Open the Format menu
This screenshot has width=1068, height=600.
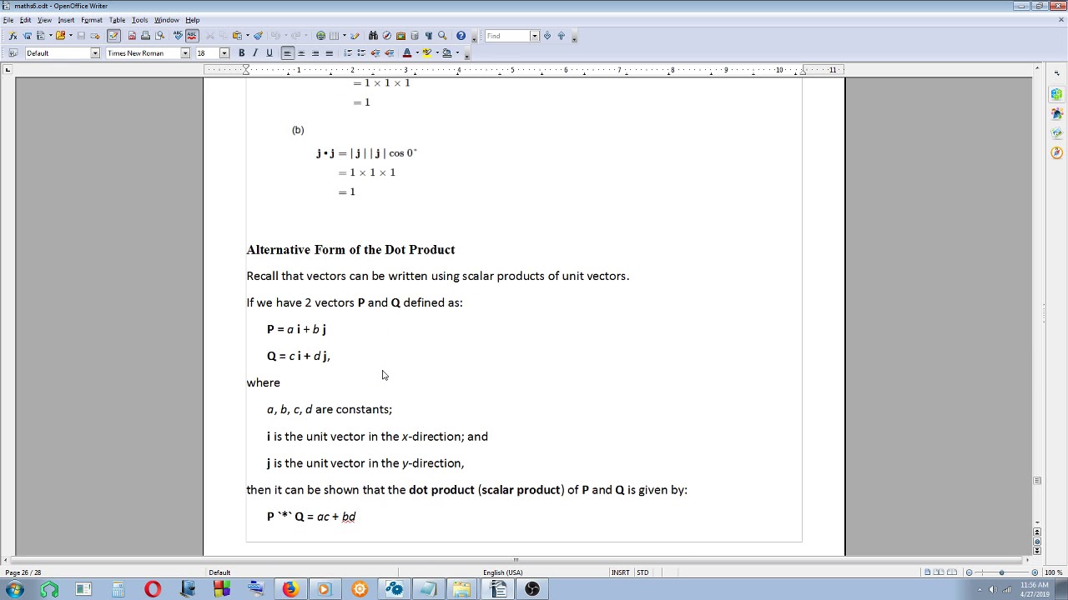point(92,20)
